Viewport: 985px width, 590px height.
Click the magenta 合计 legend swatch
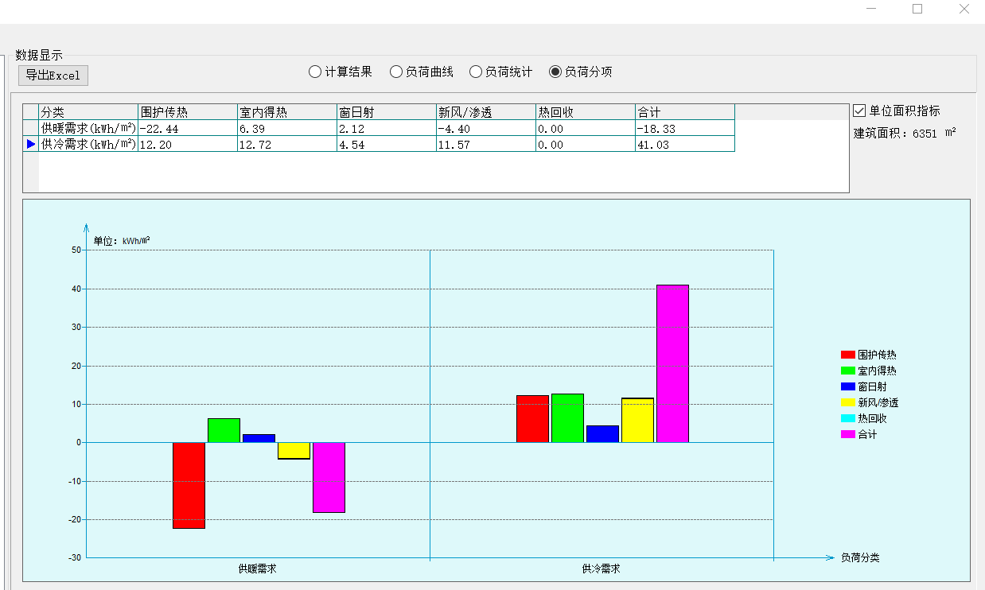tap(848, 434)
